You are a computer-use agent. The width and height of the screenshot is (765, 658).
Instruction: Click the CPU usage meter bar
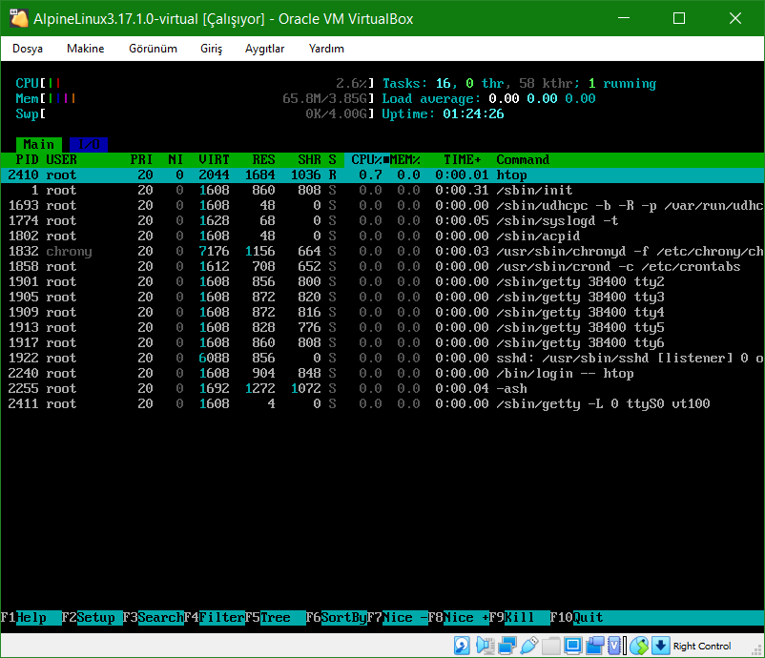click(x=196, y=83)
